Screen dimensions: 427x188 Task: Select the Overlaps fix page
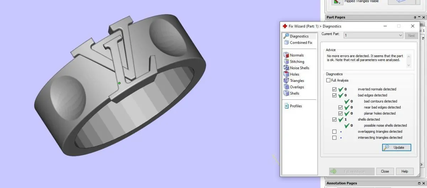point(294,87)
